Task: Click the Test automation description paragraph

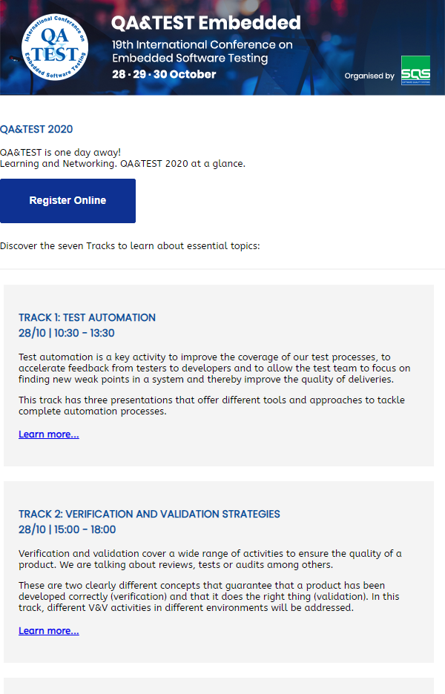Action: click(214, 369)
